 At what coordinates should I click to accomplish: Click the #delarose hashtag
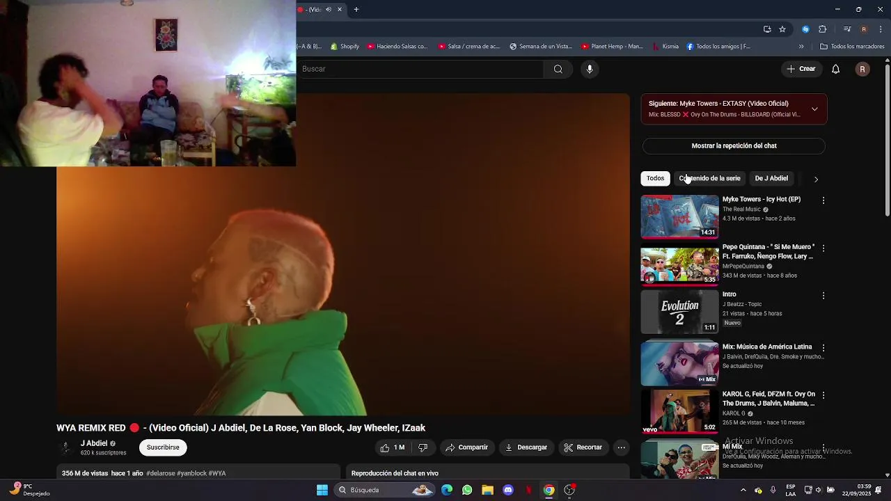click(160, 473)
